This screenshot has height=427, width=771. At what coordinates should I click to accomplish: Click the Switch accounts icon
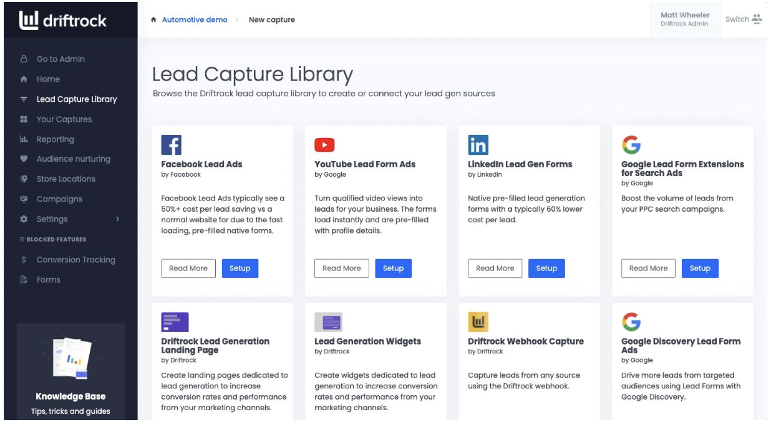[x=757, y=19]
